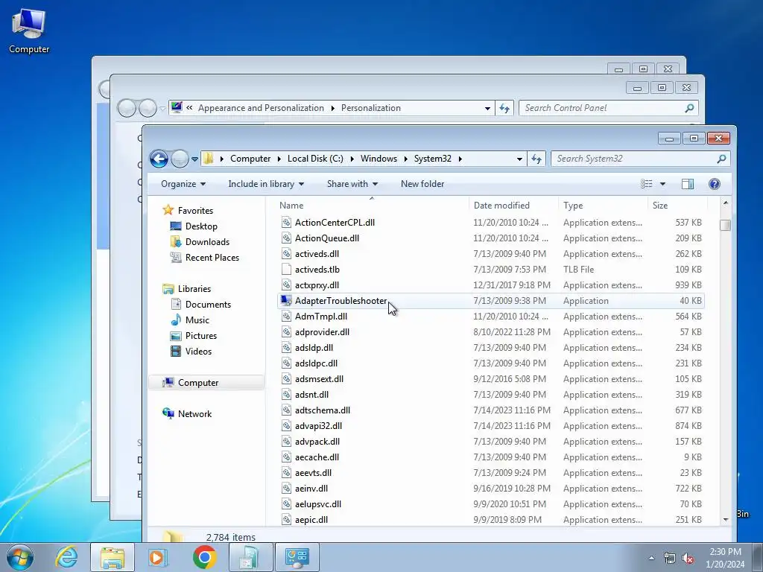Open the Share with menu

[x=352, y=184]
